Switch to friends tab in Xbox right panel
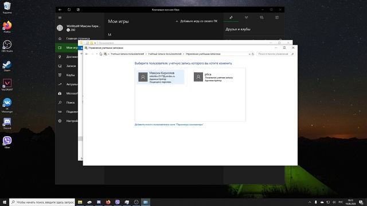 click(x=231, y=18)
